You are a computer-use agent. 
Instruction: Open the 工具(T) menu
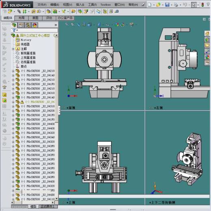(93, 5)
